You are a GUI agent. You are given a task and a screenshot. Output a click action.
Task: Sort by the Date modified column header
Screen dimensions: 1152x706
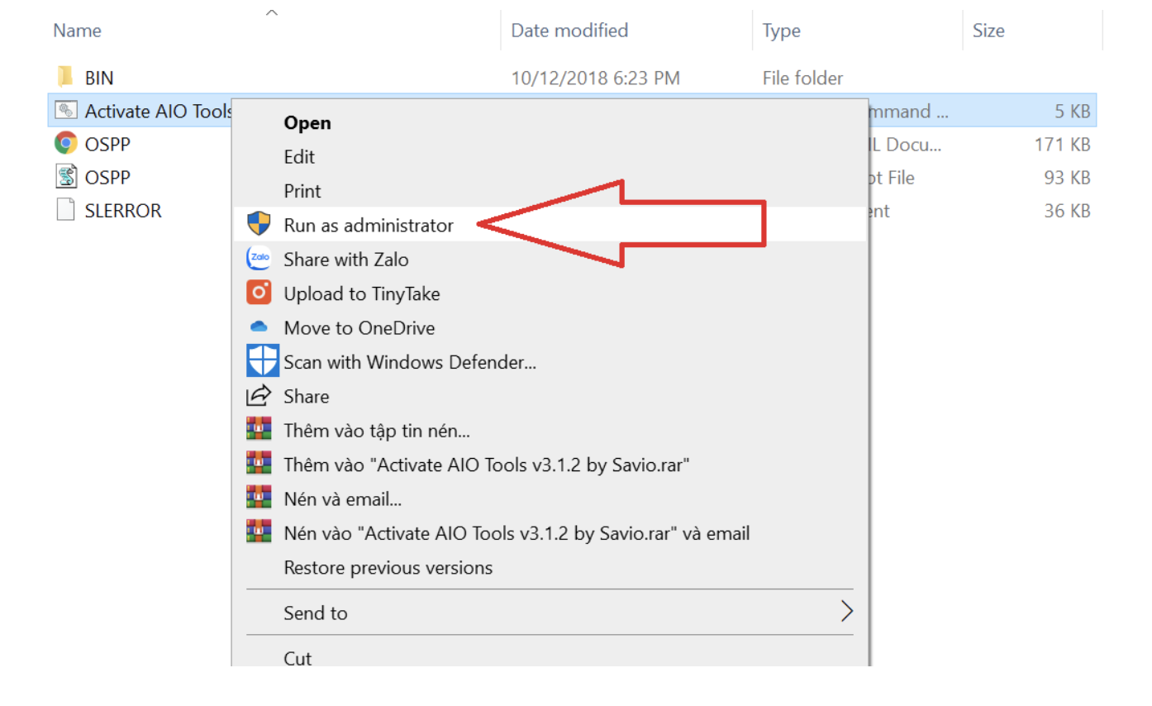(x=569, y=31)
